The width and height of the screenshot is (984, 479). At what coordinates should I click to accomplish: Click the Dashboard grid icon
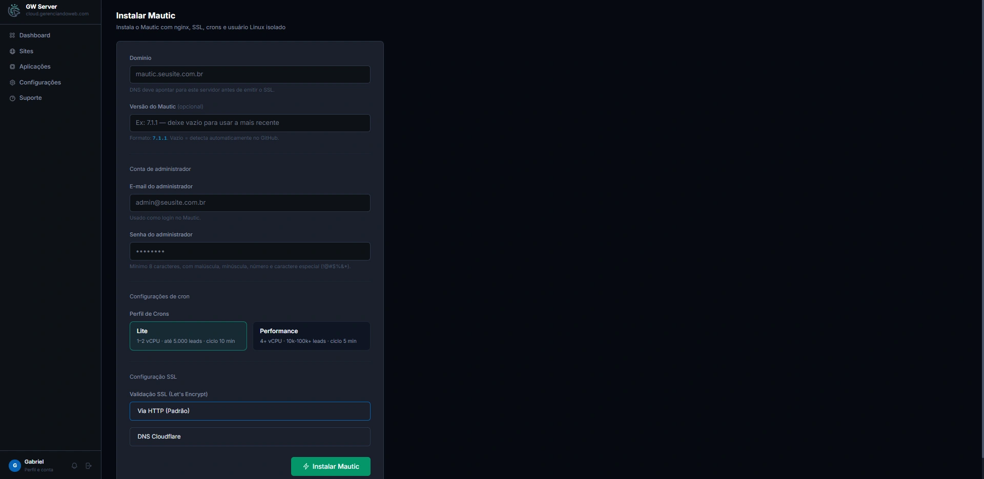pyautogui.click(x=12, y=35)
